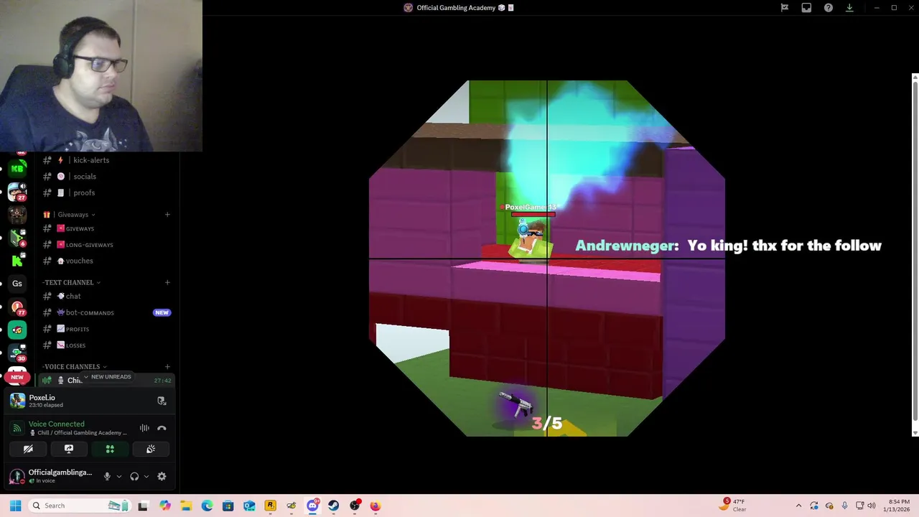Click the Officialgamblinga user avatar
Viewport: 919px width, 517px height.
17,476
